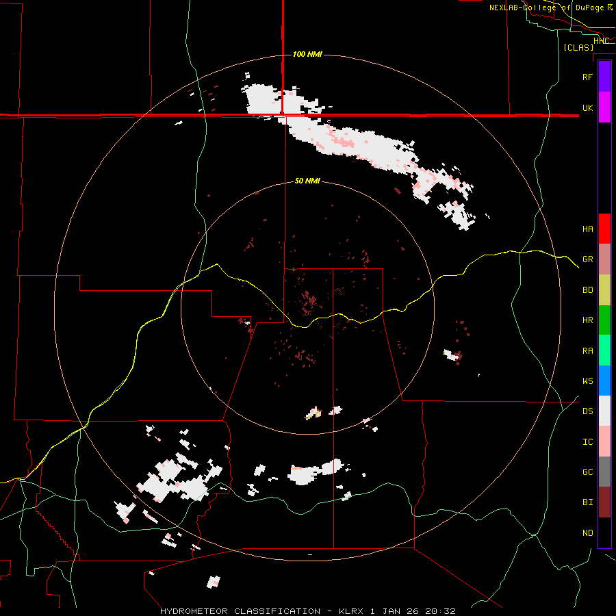Click the 'HR' legend label
Viewport: 616px width, 616px height.
click(x=587, y=320)
